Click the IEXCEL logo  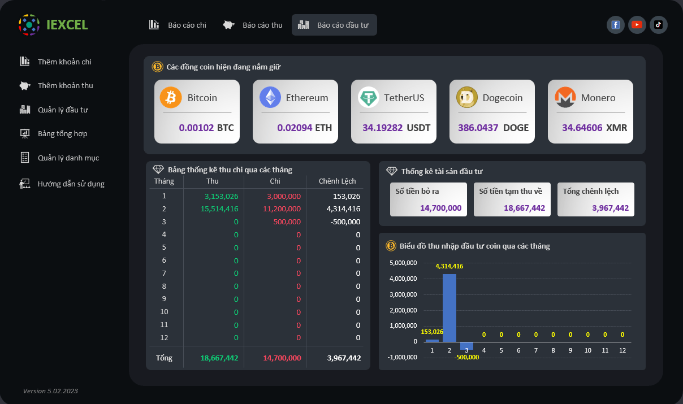(x=53, y=25)
